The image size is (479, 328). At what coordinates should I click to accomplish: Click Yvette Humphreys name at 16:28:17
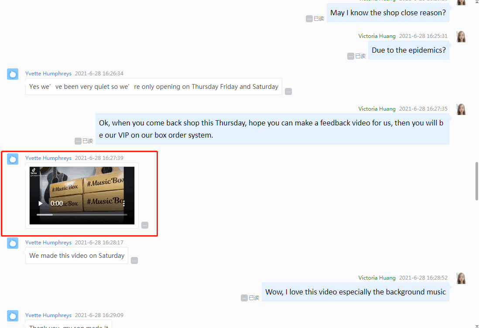(48, 243)
